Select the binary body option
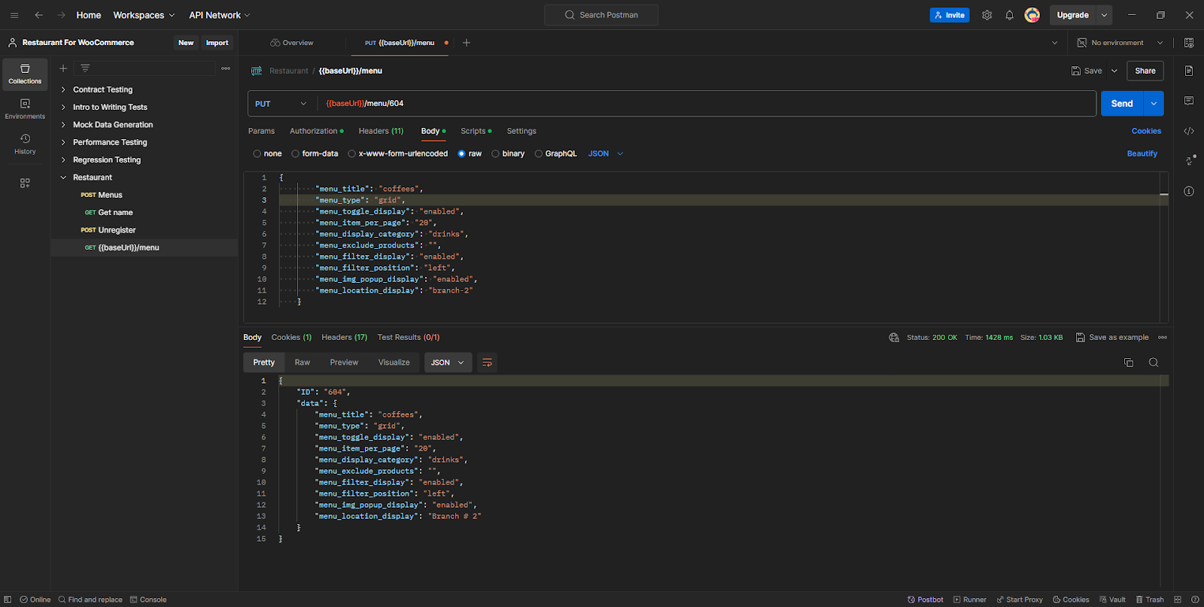The width and height of the screenshot is (1204, 607). click(508, 153)
